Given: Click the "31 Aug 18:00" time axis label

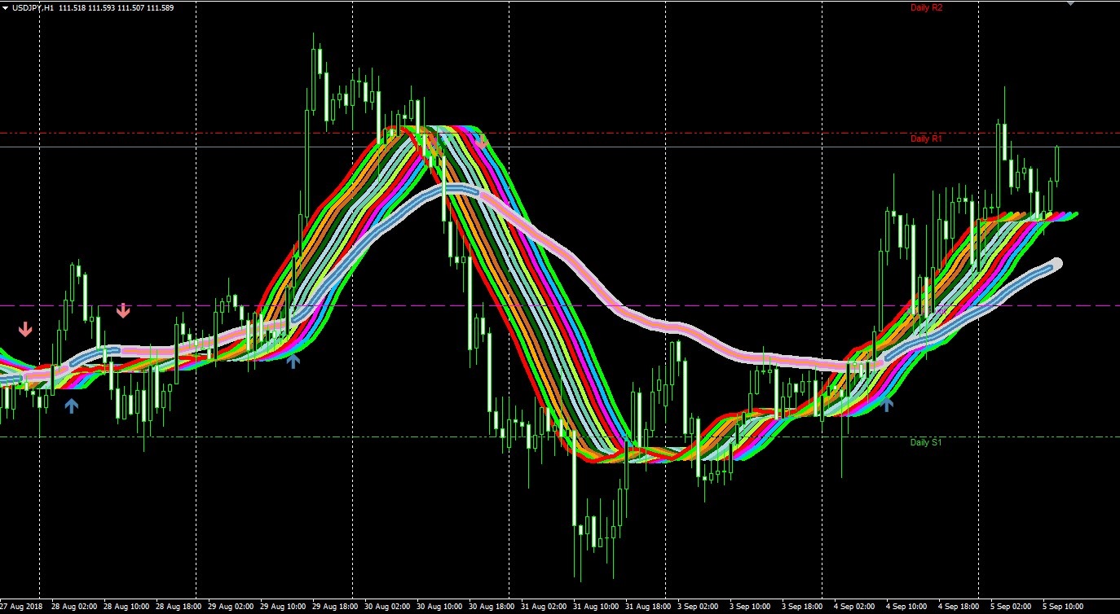Looking at the screenshot, I should coord(646,607).
